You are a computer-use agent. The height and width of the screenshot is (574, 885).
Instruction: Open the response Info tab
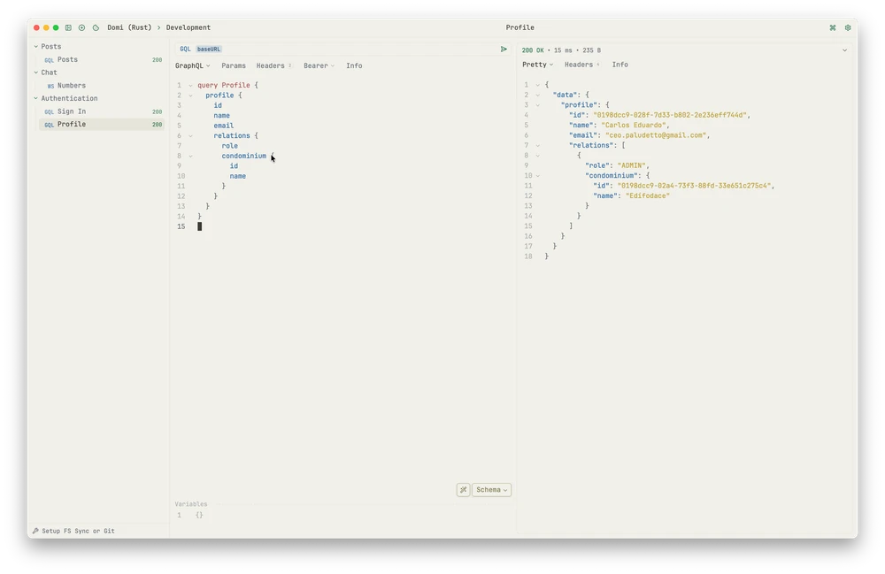tap(619, 65)
